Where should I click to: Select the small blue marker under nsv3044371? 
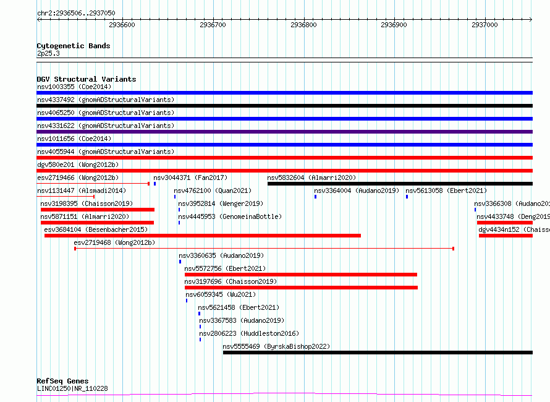[x=154, y=184]
